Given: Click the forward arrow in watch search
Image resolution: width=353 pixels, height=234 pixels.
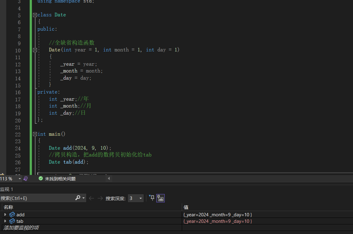Looking at the screenshot, I should click(x=100, y=198).
